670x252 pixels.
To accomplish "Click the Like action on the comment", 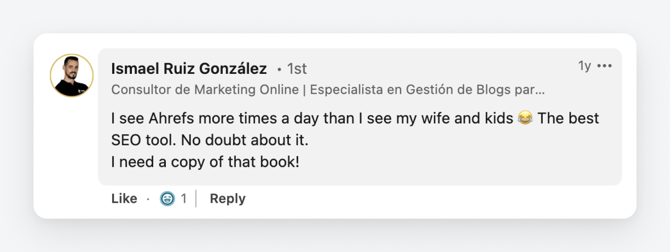I will point(124,199).
